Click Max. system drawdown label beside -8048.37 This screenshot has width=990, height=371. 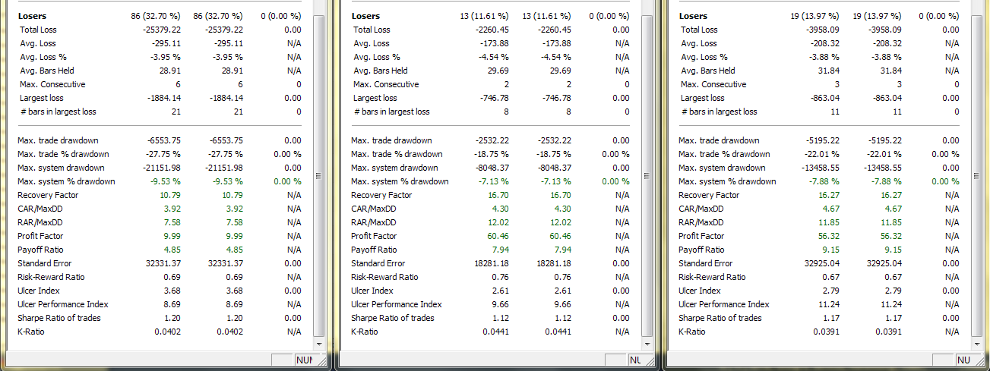[x=395, y=168]
